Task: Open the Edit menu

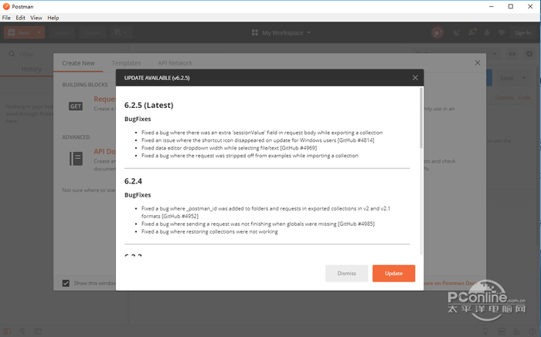Action: [20, 18]
